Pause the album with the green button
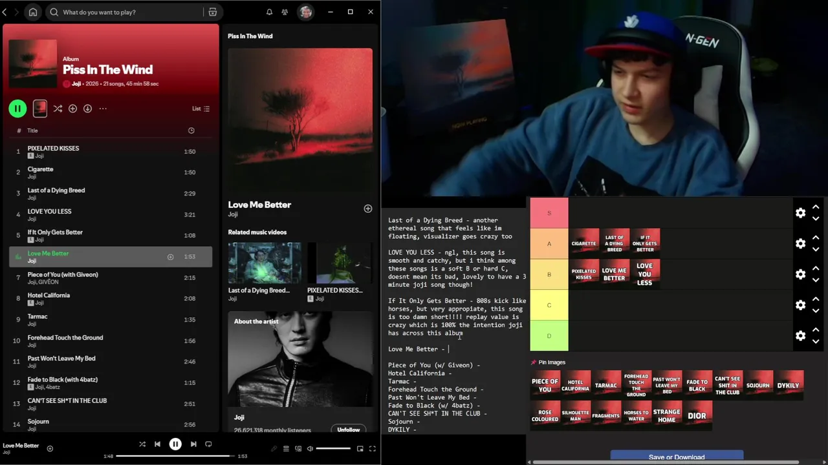Viewport: 828px width, 465px height. pos(17,108)
